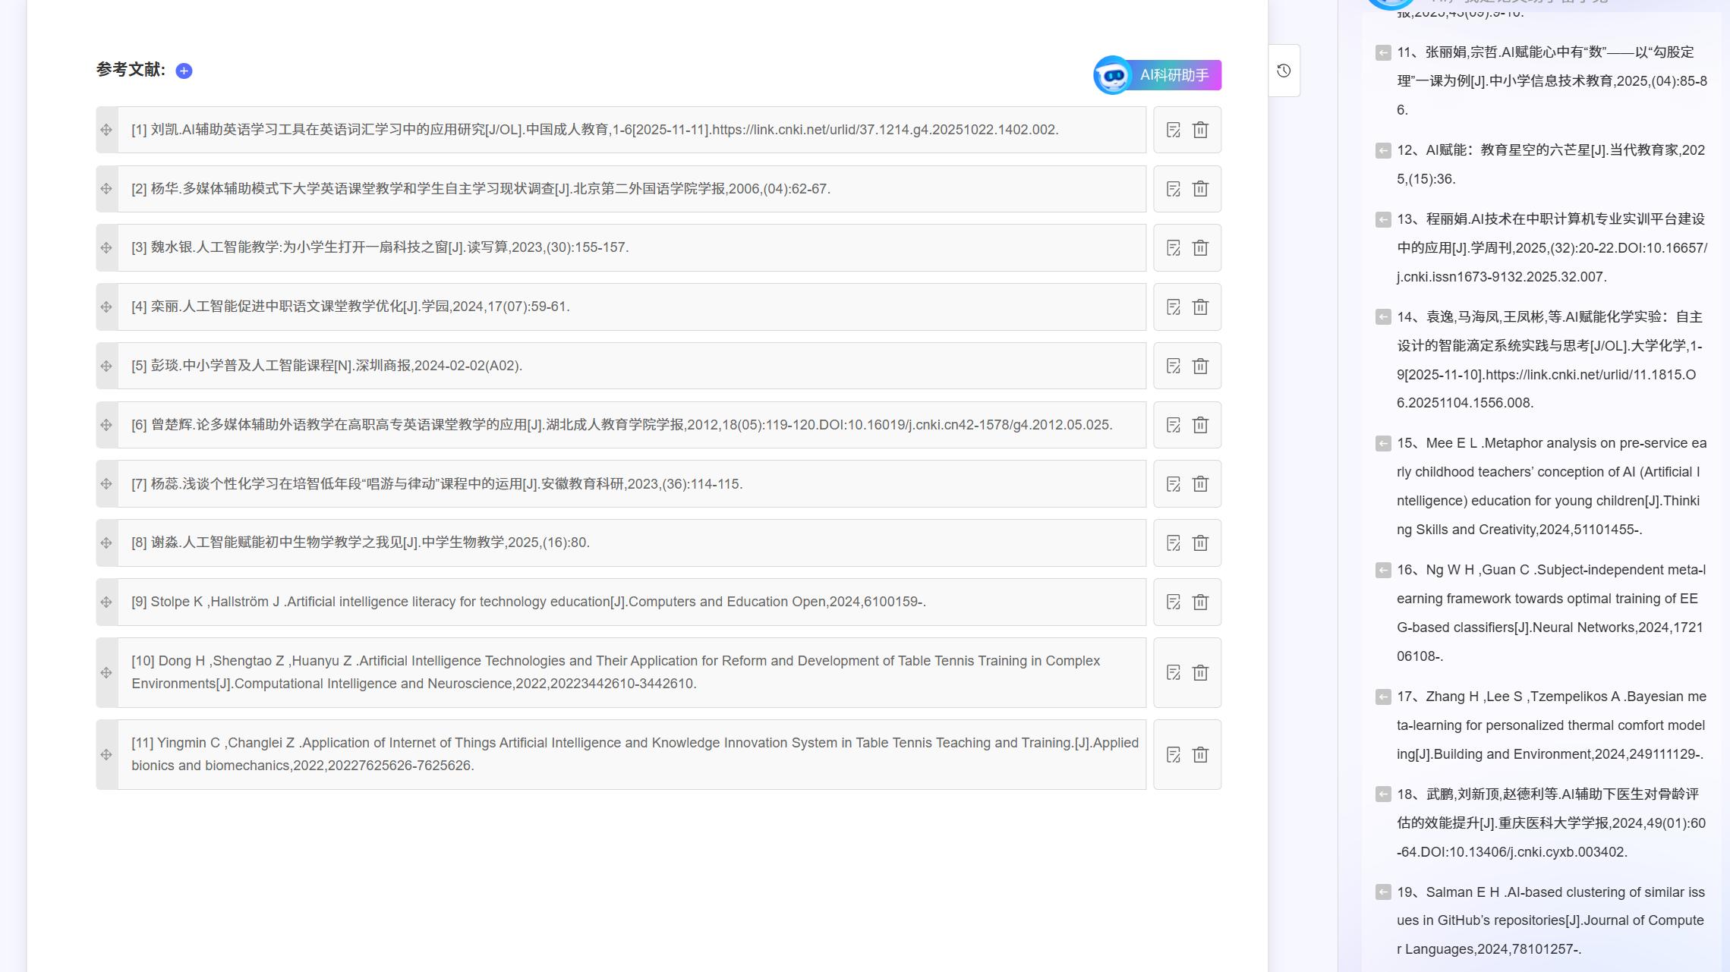The width and height of the screenshot is (1730, 972).
Task: Click the text of reference [4] 栾丽
Action: 350,307
